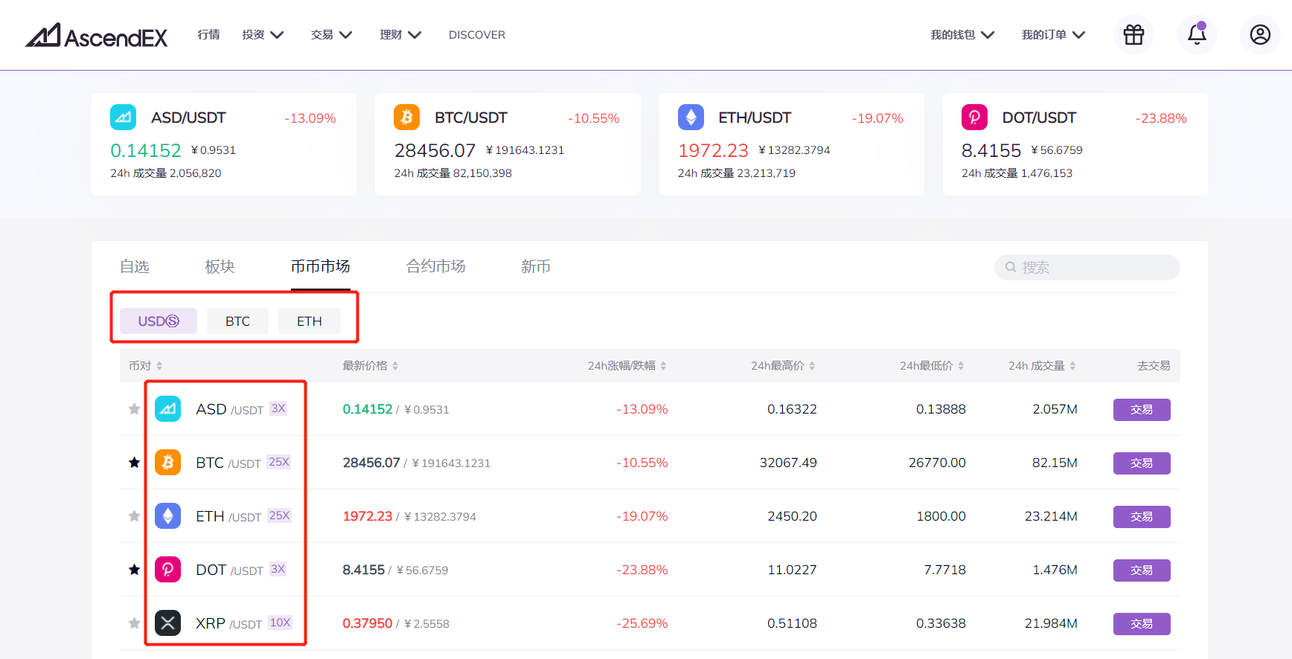Image resolution: width=1292 pixels, height=659 pixels.
Task: Open the DOT/USDT summary card
Action: [x=1075, y=144]
